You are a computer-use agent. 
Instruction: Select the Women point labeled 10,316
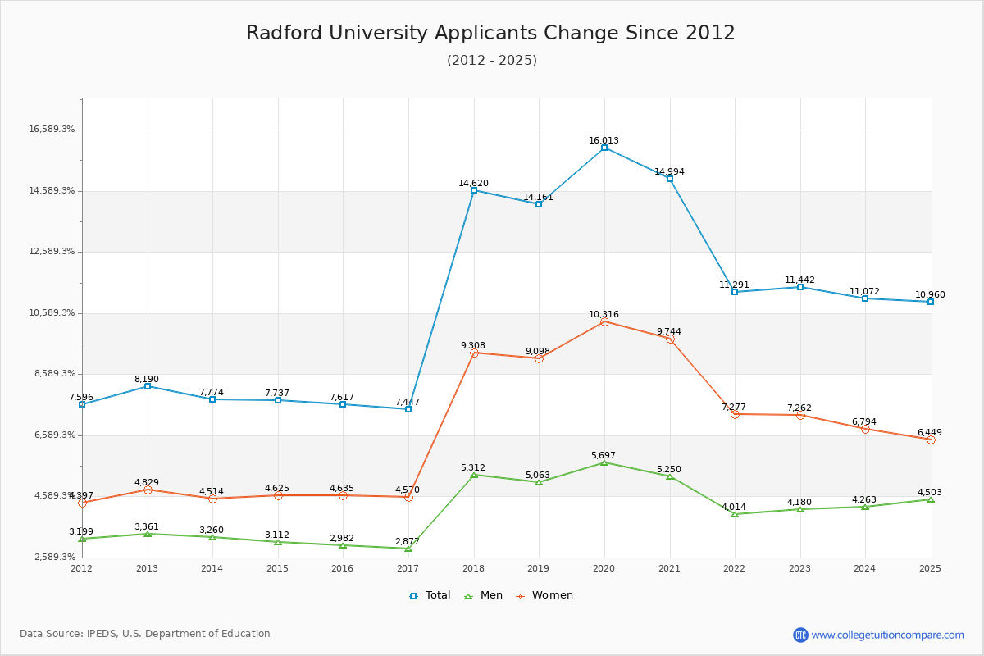coord(604,321)
